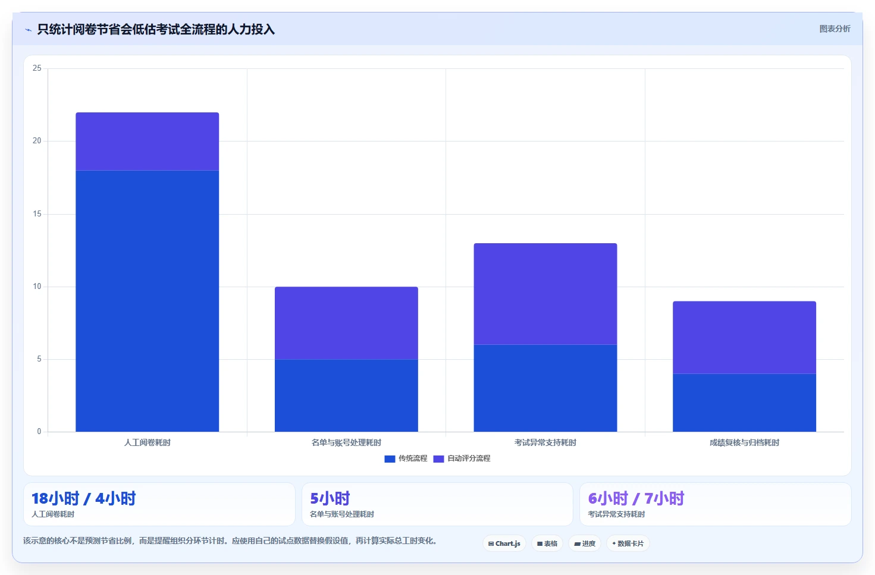Toggle the 传统流程 legend swatch
Viewport: 875px width, 575px height.
(x=390, y=458)
